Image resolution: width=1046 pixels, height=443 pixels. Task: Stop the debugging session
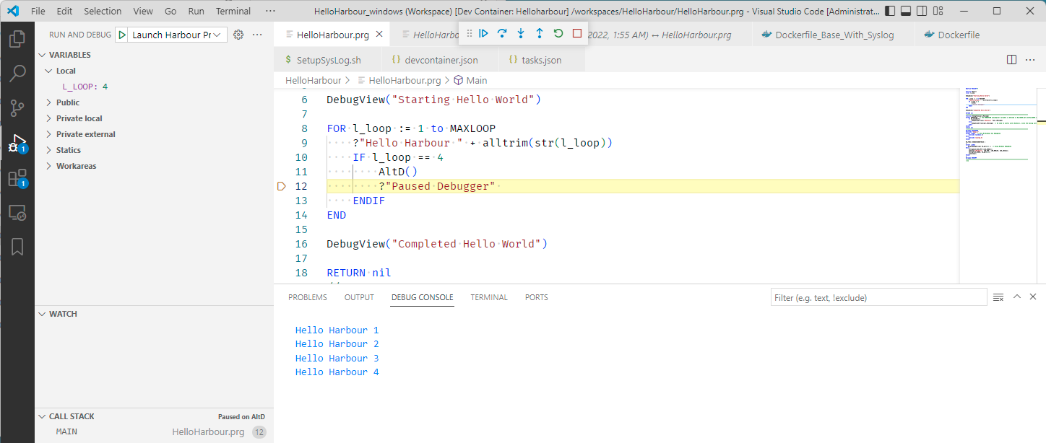[x=577, y=34]
